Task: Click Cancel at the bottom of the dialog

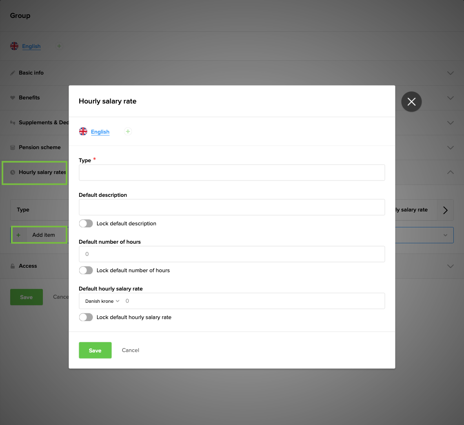Action: pyautogui.click(x=130, y=350)
